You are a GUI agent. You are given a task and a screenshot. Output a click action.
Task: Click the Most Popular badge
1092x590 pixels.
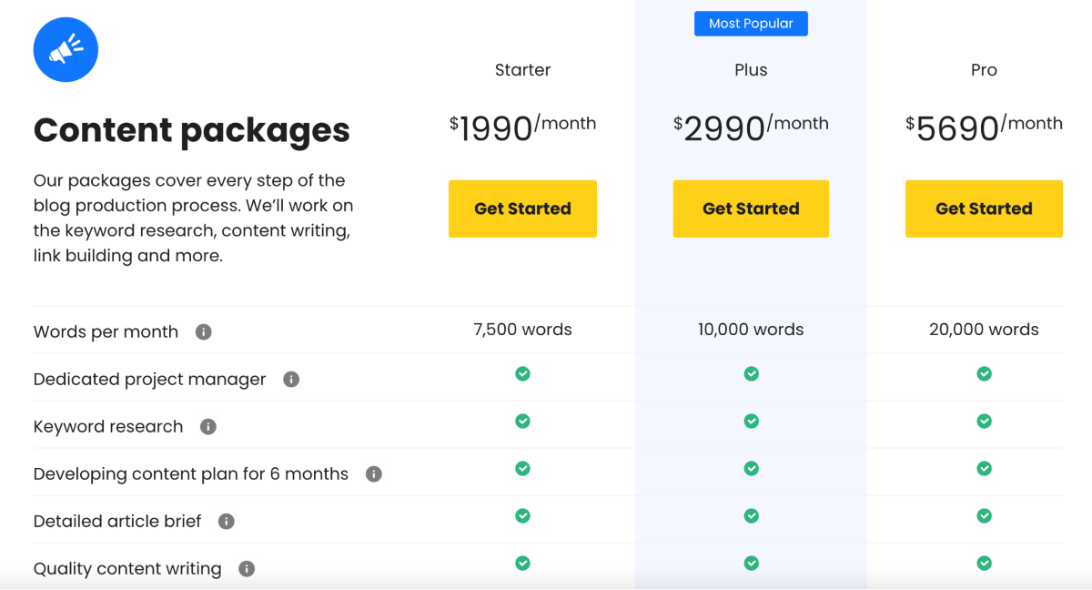point(751,24)
